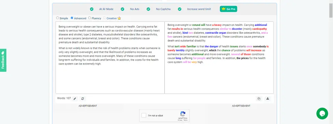
Task: Click the checkmark beside Increase word limit
Action: [x=180, y=9]
